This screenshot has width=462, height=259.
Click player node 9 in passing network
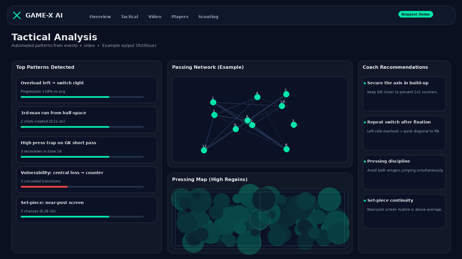coord(236,129)
